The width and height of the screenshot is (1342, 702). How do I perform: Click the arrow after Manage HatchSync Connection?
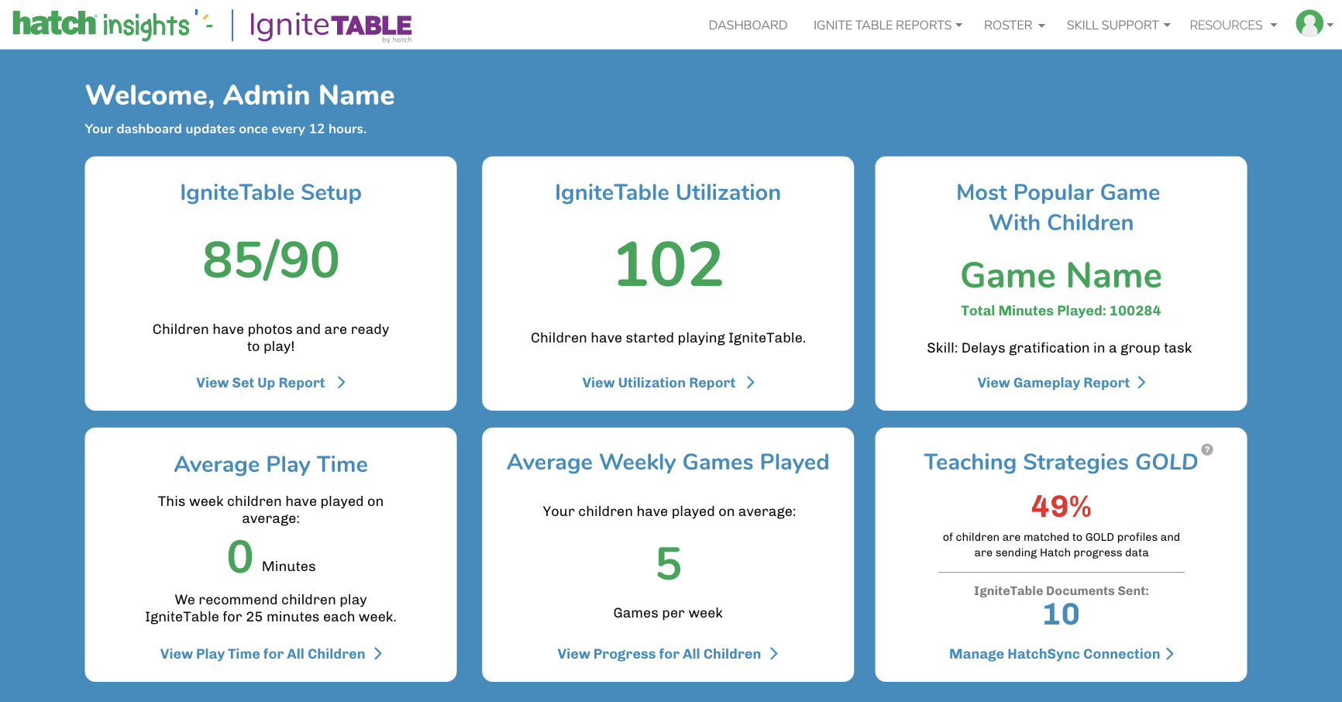click(x=1170, y=653)
